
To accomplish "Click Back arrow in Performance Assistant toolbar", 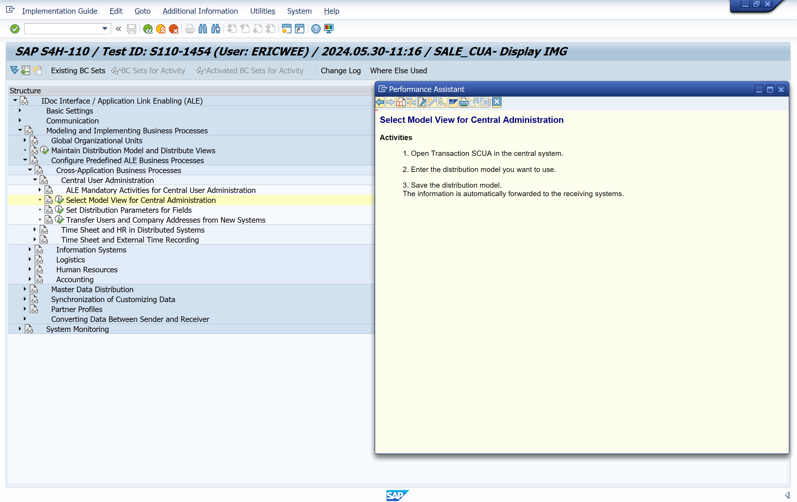I will (380, 102).
